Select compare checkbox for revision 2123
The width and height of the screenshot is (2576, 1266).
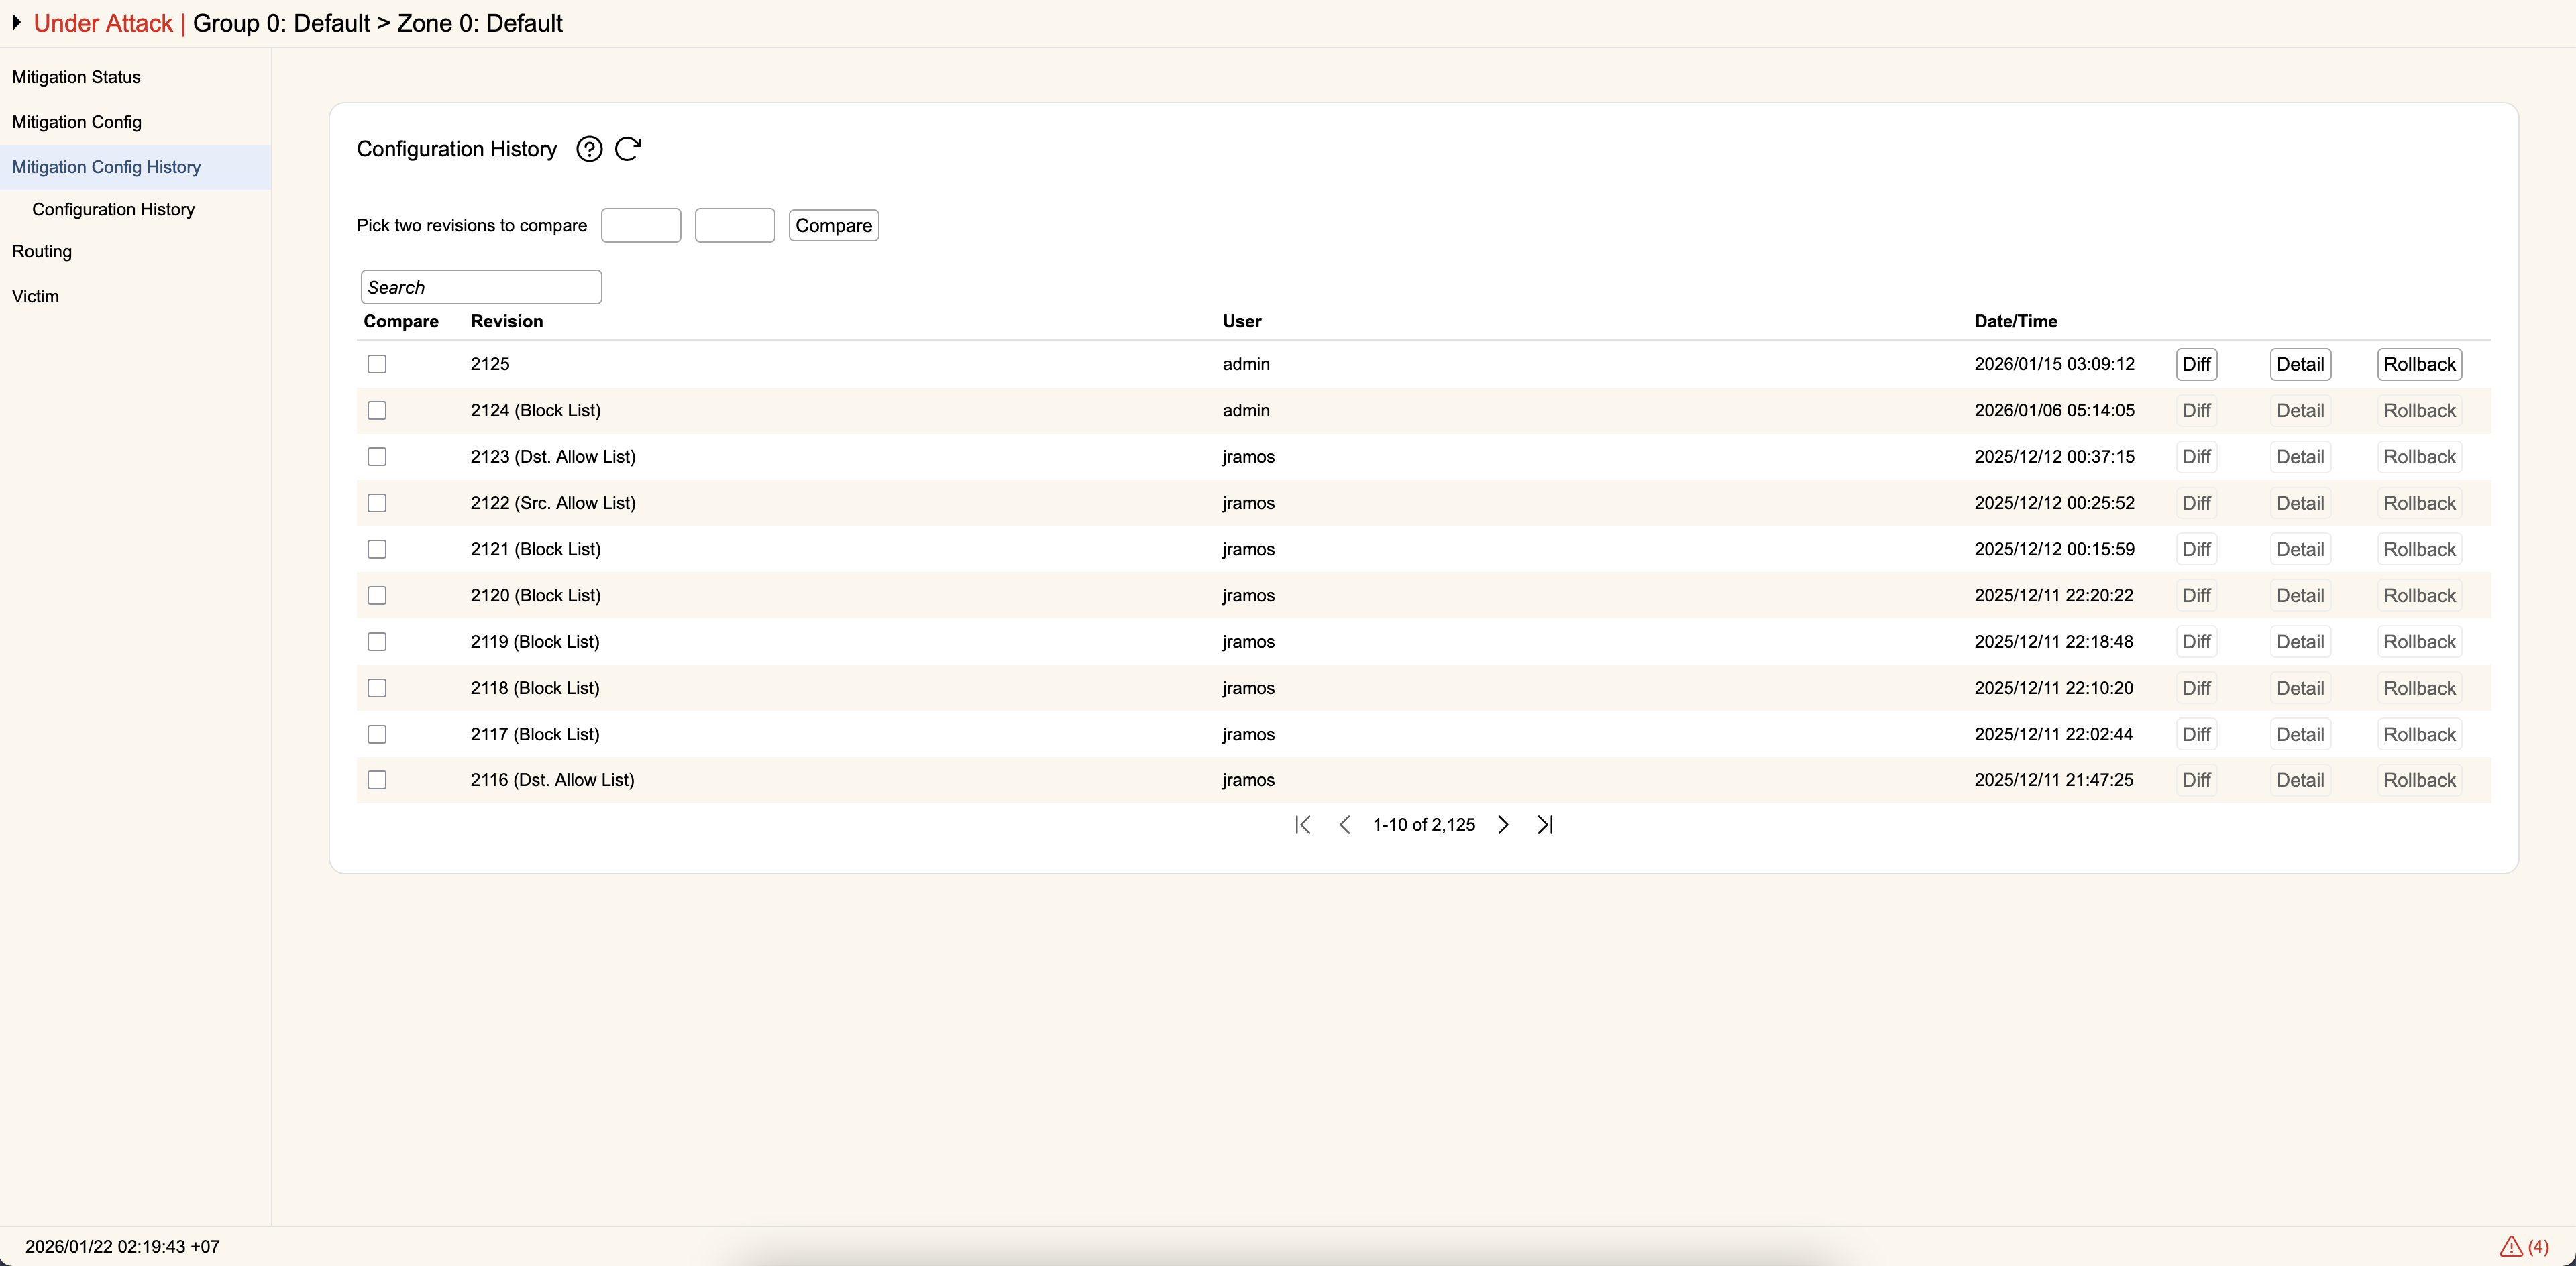pyautogui.click(x=377, y=457)
